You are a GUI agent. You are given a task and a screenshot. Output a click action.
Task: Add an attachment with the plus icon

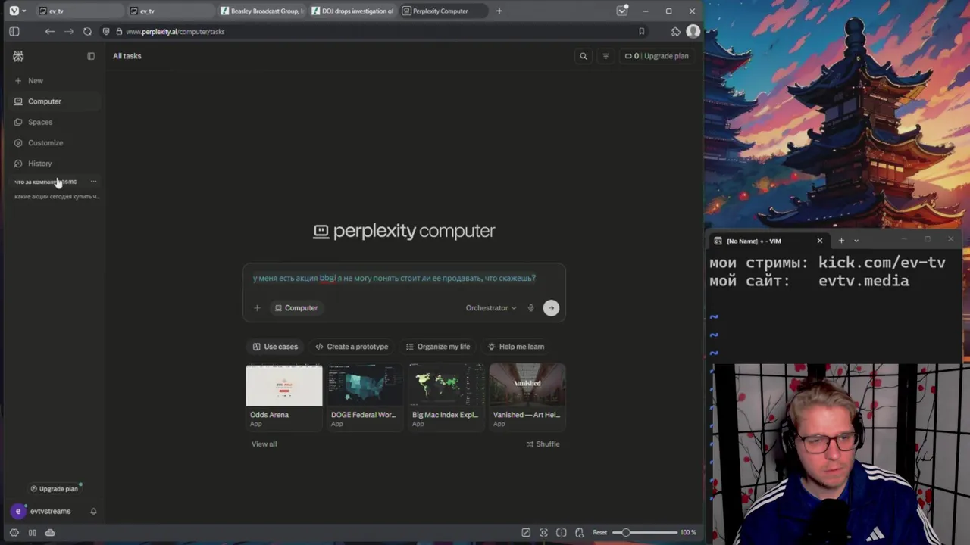coord(257,308)
